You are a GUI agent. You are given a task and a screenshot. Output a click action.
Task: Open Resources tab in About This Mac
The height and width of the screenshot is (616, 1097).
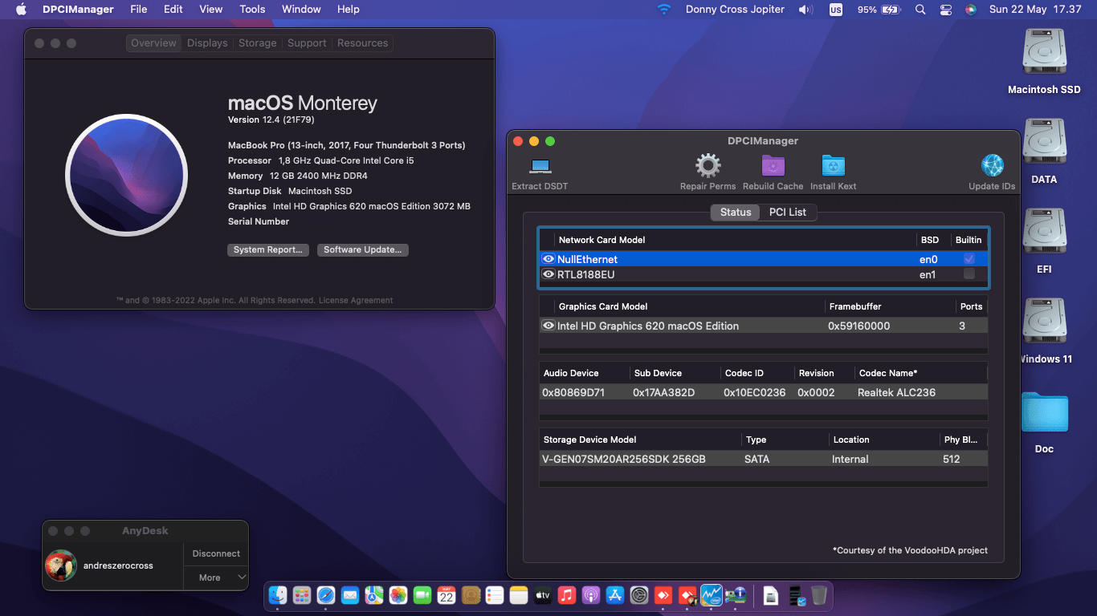[x=362, y=43]
